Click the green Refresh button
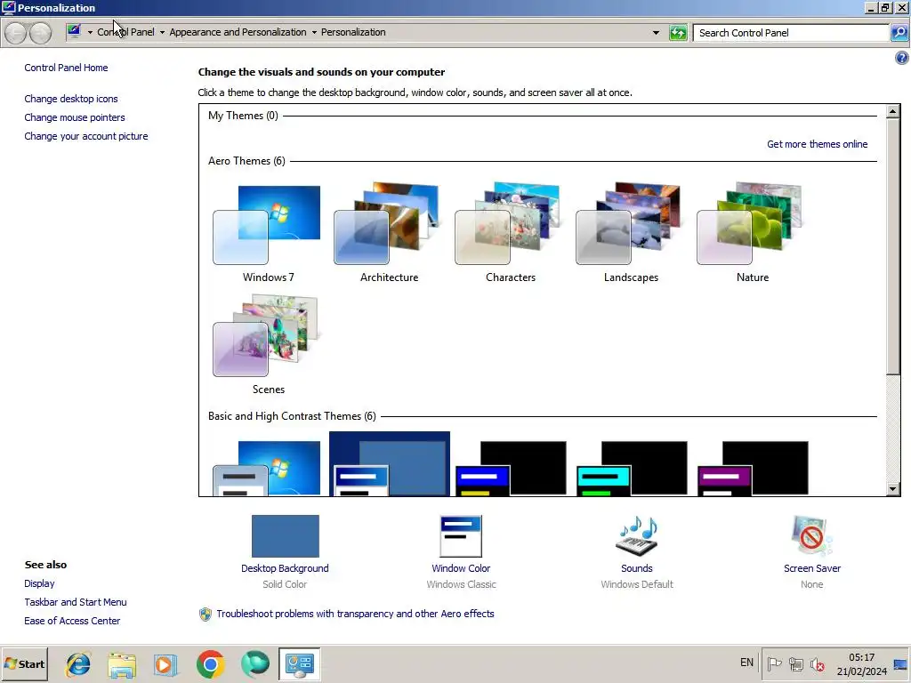The image size is (911, 683). click(x=677, y=33)
